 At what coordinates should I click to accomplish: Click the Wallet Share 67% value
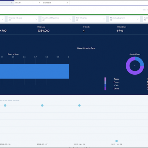(x=120, y=31)
